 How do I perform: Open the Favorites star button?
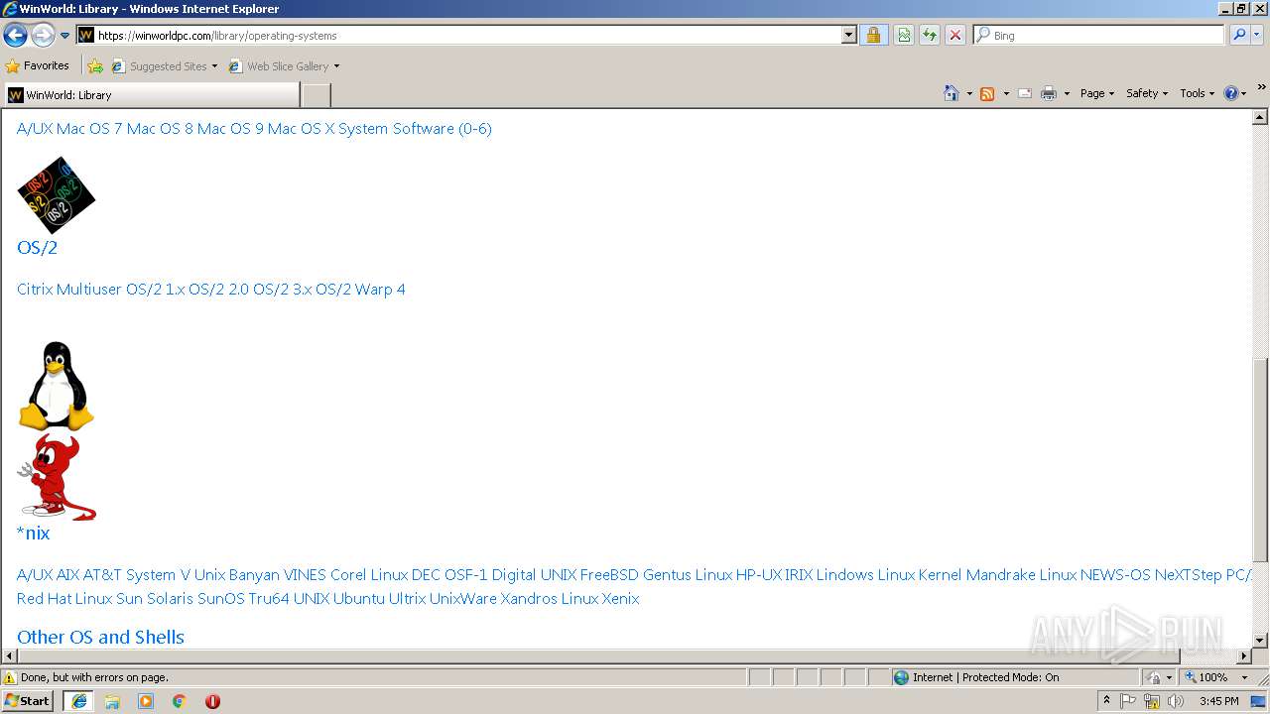click(38, 65)
